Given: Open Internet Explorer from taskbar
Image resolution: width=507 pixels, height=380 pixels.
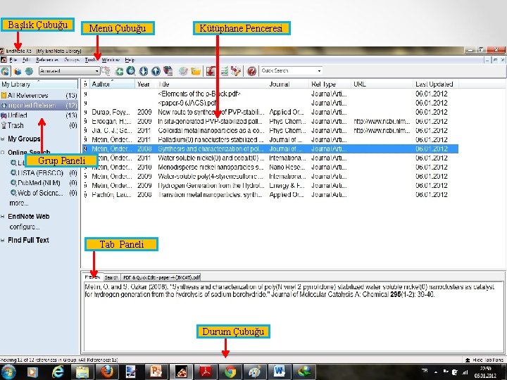Looking at the screenshot, I should point(58,372).
